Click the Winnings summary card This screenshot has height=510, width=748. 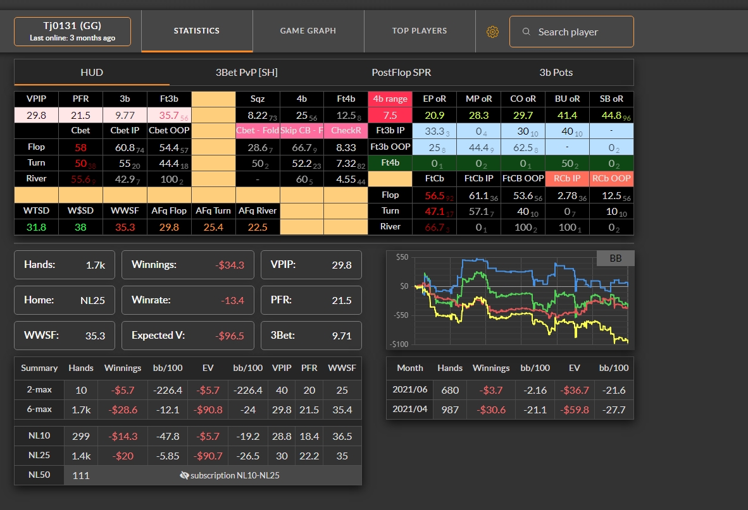188,265
